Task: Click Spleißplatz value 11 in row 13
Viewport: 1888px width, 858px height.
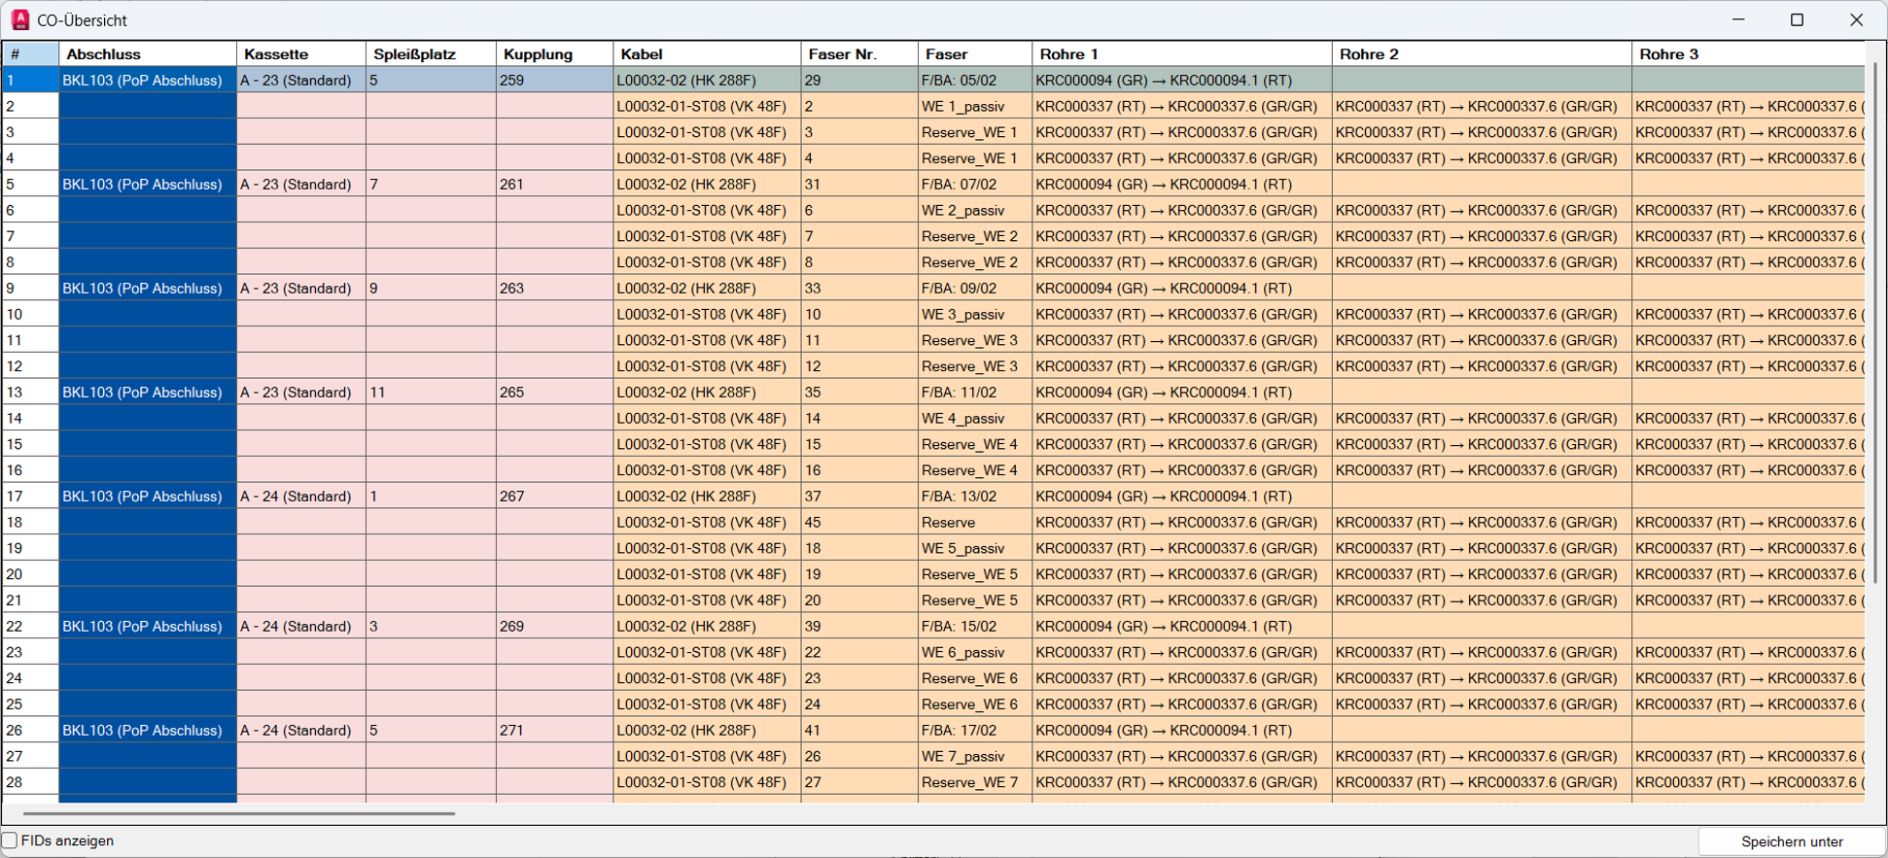Action: pyautogui.click(x=431, y=393)
